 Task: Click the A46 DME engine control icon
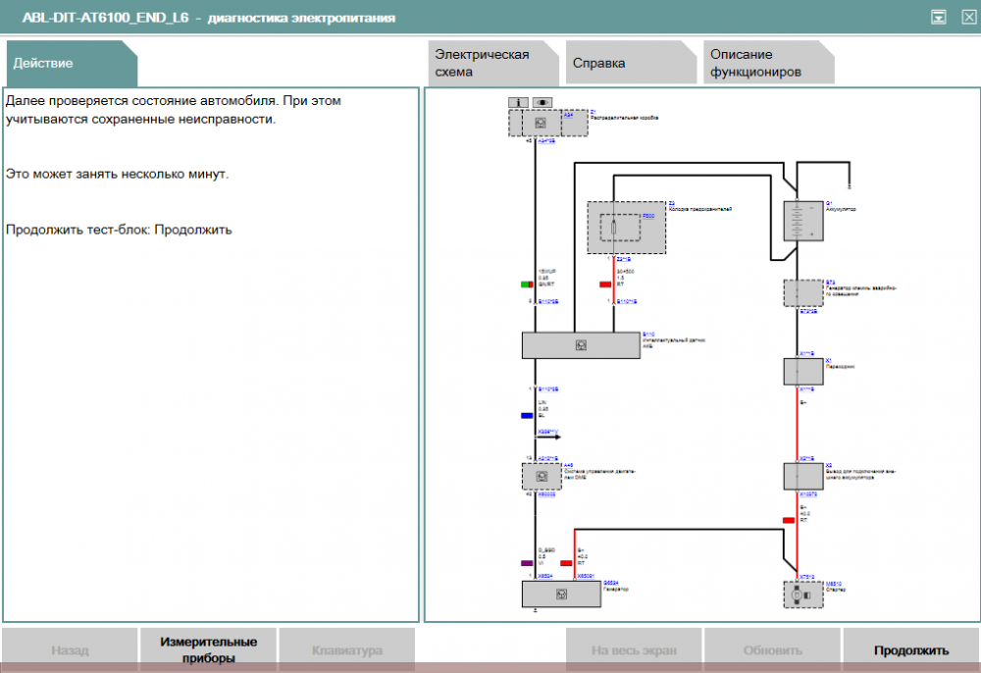pos(541,476)
